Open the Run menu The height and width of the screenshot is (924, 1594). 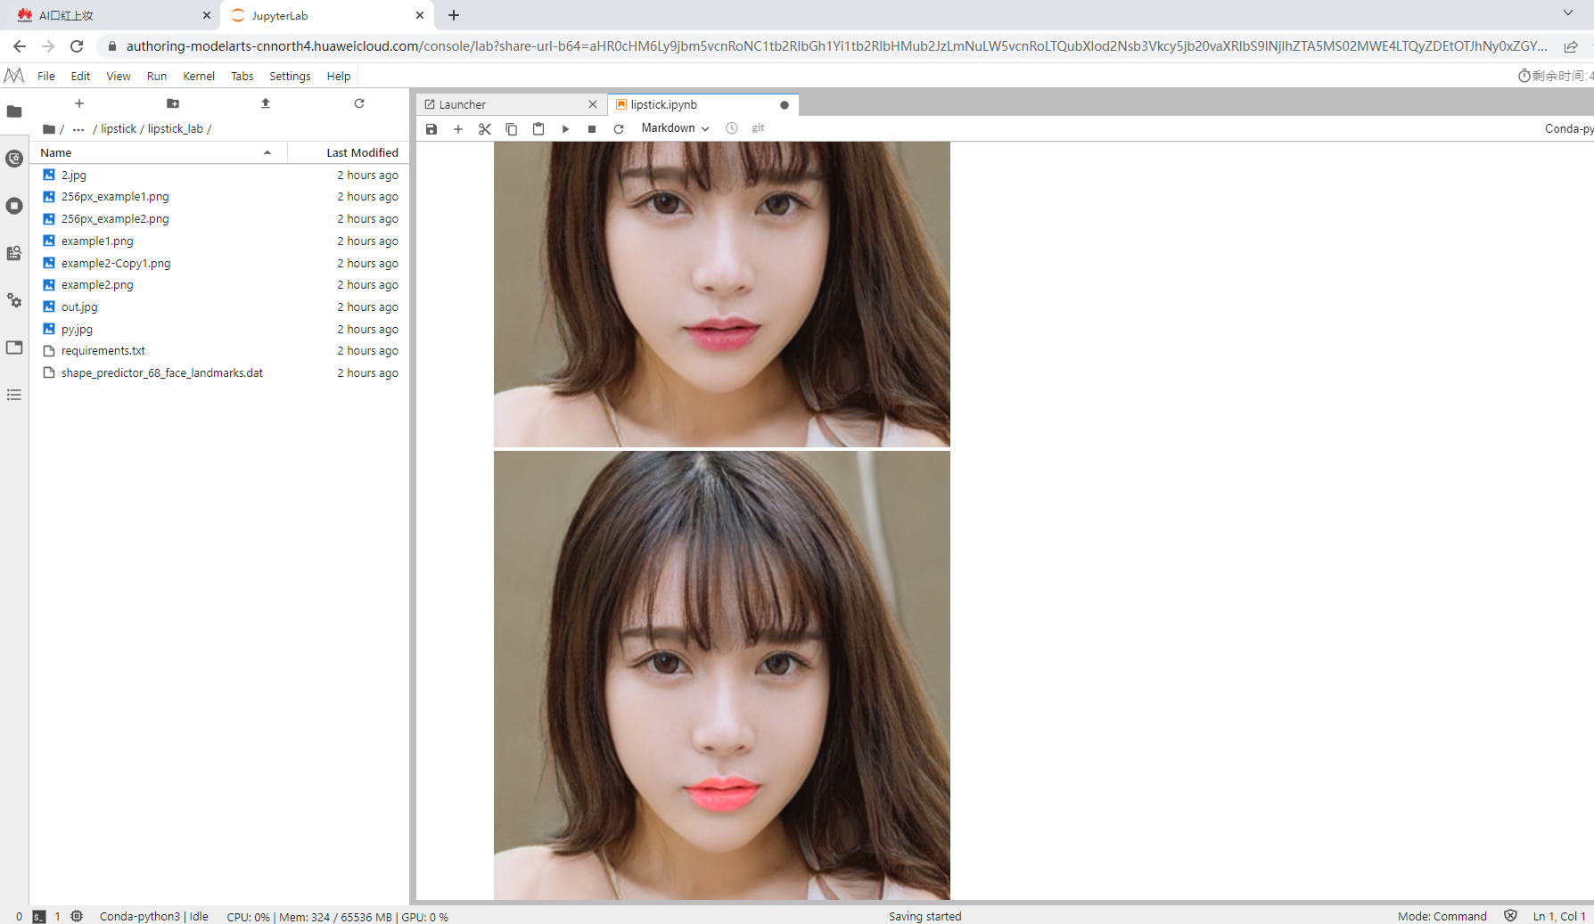click(157, 77)
